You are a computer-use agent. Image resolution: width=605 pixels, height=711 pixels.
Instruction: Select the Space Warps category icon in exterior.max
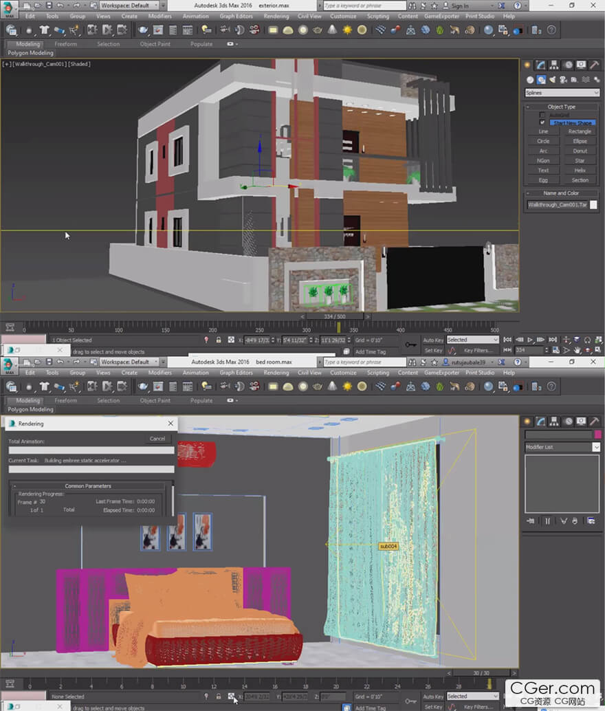[586, 80]
